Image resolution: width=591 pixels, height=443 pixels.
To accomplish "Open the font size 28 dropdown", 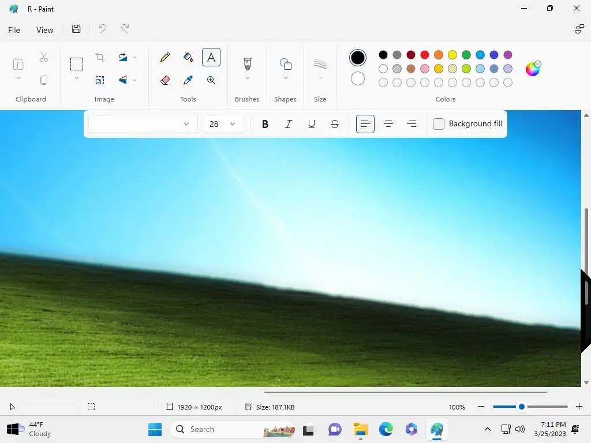I will tap(223, 124).
